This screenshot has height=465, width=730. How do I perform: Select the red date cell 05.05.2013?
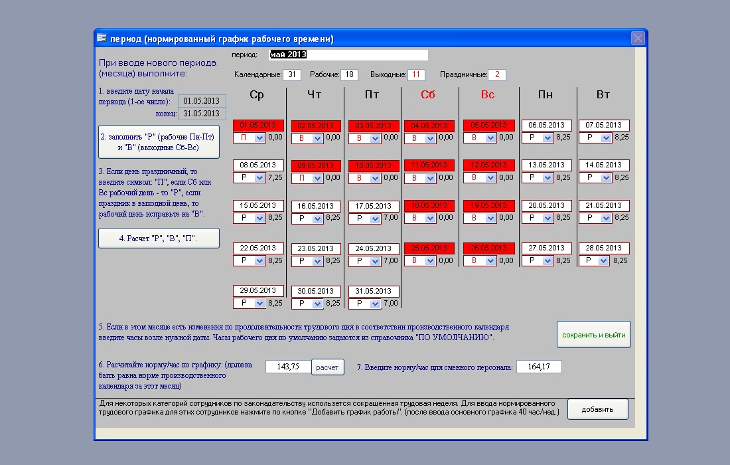(x=489, y=125)
